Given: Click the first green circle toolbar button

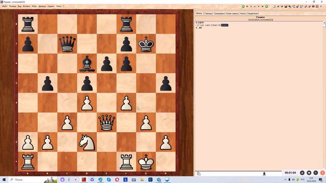Looking at the screenshot, I should (243, 7).
